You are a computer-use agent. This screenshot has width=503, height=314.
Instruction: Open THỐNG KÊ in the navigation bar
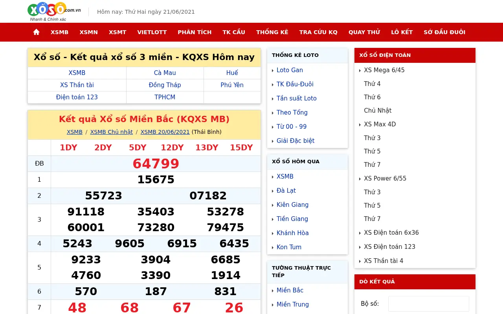point(272,32)
